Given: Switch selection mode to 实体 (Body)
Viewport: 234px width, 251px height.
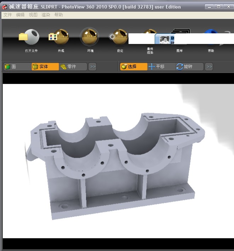Looking at the screenshot, I should (45, 67).
